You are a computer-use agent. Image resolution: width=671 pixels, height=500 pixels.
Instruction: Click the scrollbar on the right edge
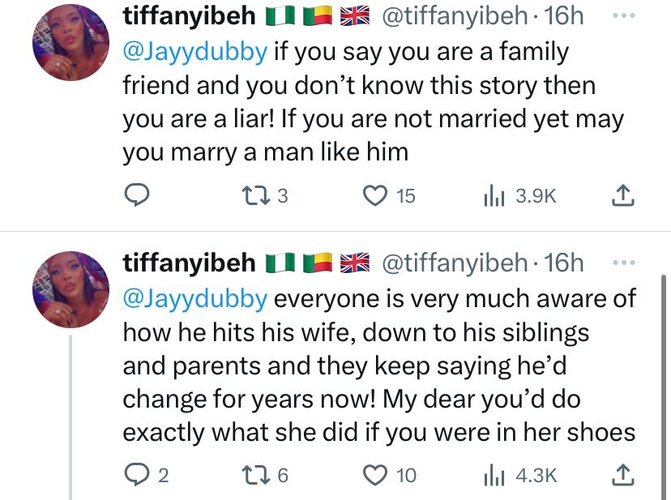pyautogui.click(x=665, y=381)
